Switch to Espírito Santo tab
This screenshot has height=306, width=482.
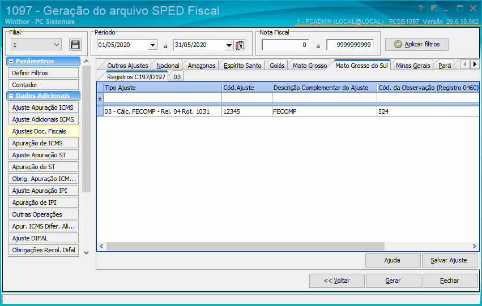(242, 66)
